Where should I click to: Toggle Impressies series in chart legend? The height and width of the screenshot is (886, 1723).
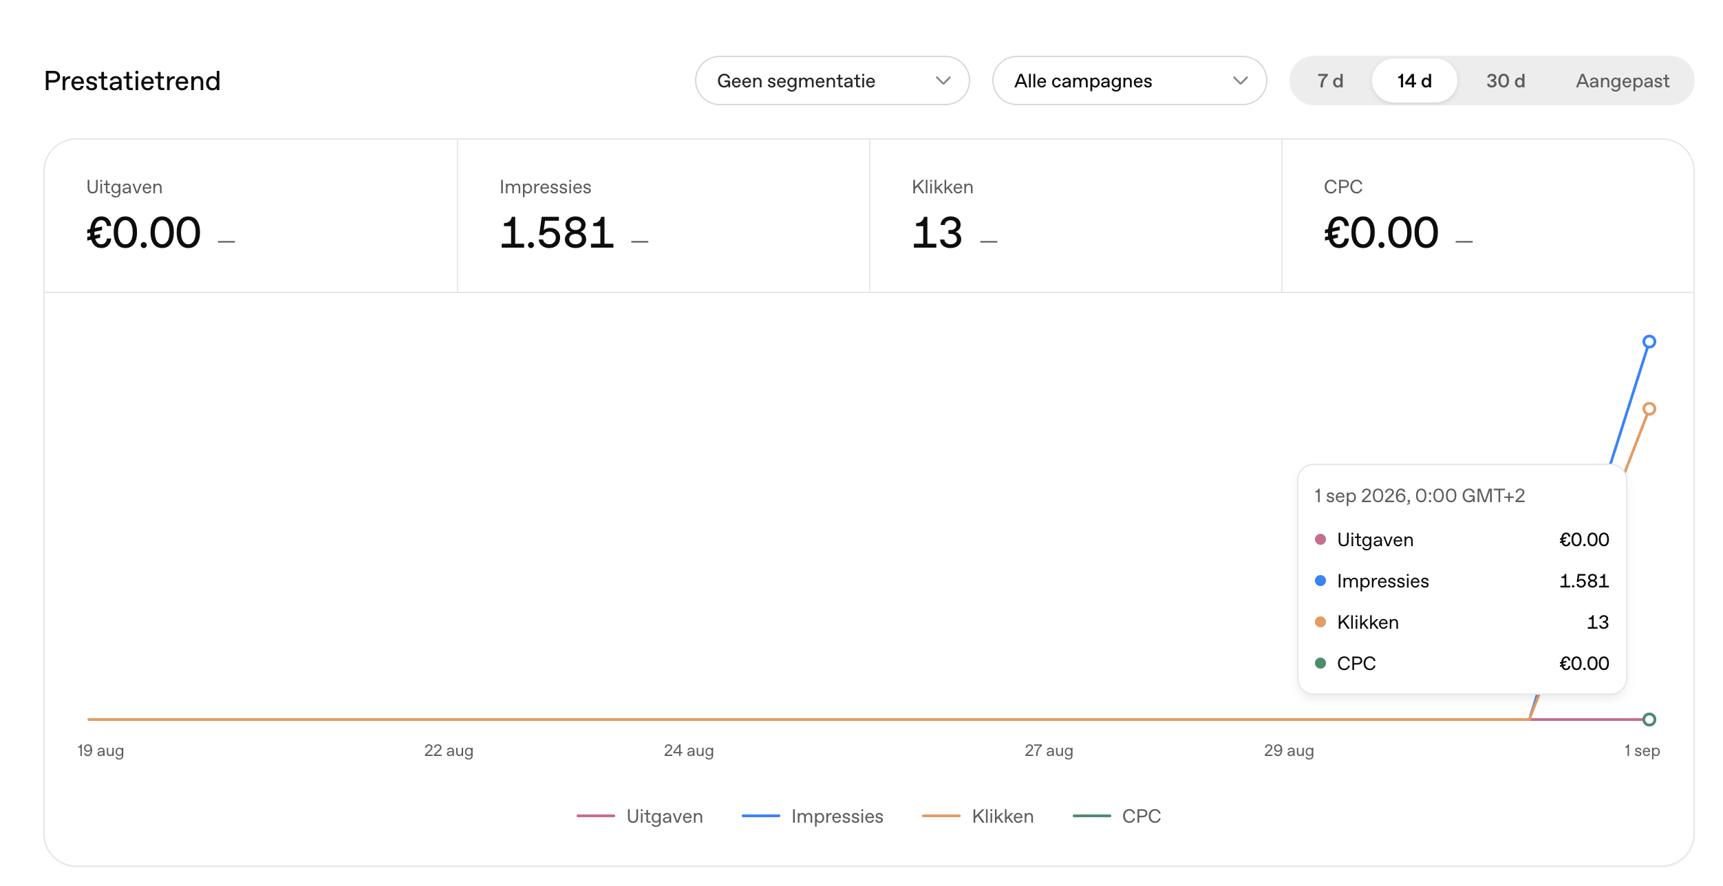813,816
